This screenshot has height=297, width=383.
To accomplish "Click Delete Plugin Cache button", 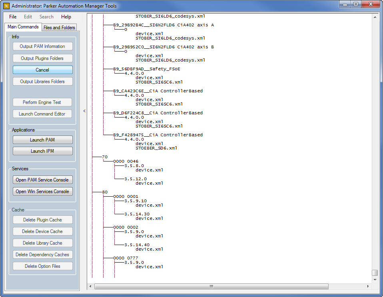I will (x=42, y=219).
